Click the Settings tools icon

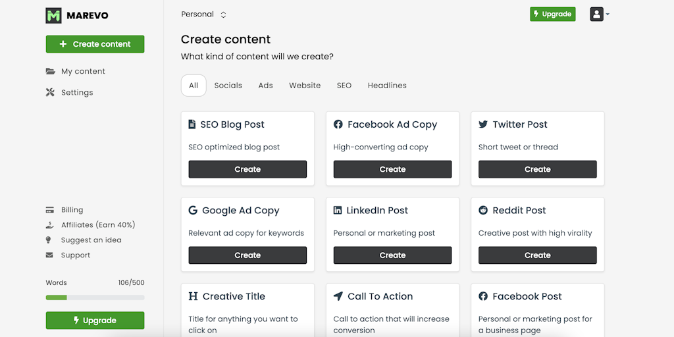coord(50,92)
